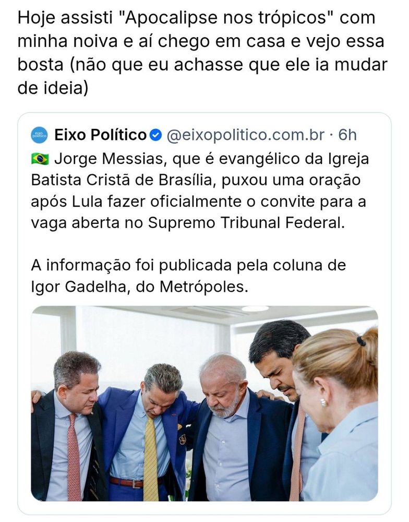Image resolution: width=409 pixels, height=522 pixels.
Task: Click the 'A informação foi publicada' paragraph
Action: 189,276
